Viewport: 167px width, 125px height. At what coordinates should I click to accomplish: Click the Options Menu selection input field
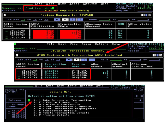29,100
